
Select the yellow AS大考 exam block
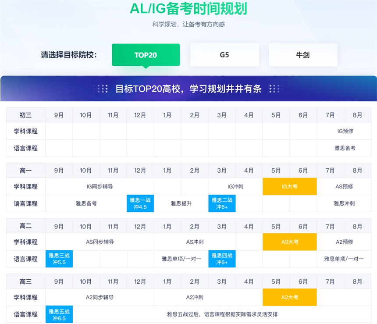click(289, 242)
